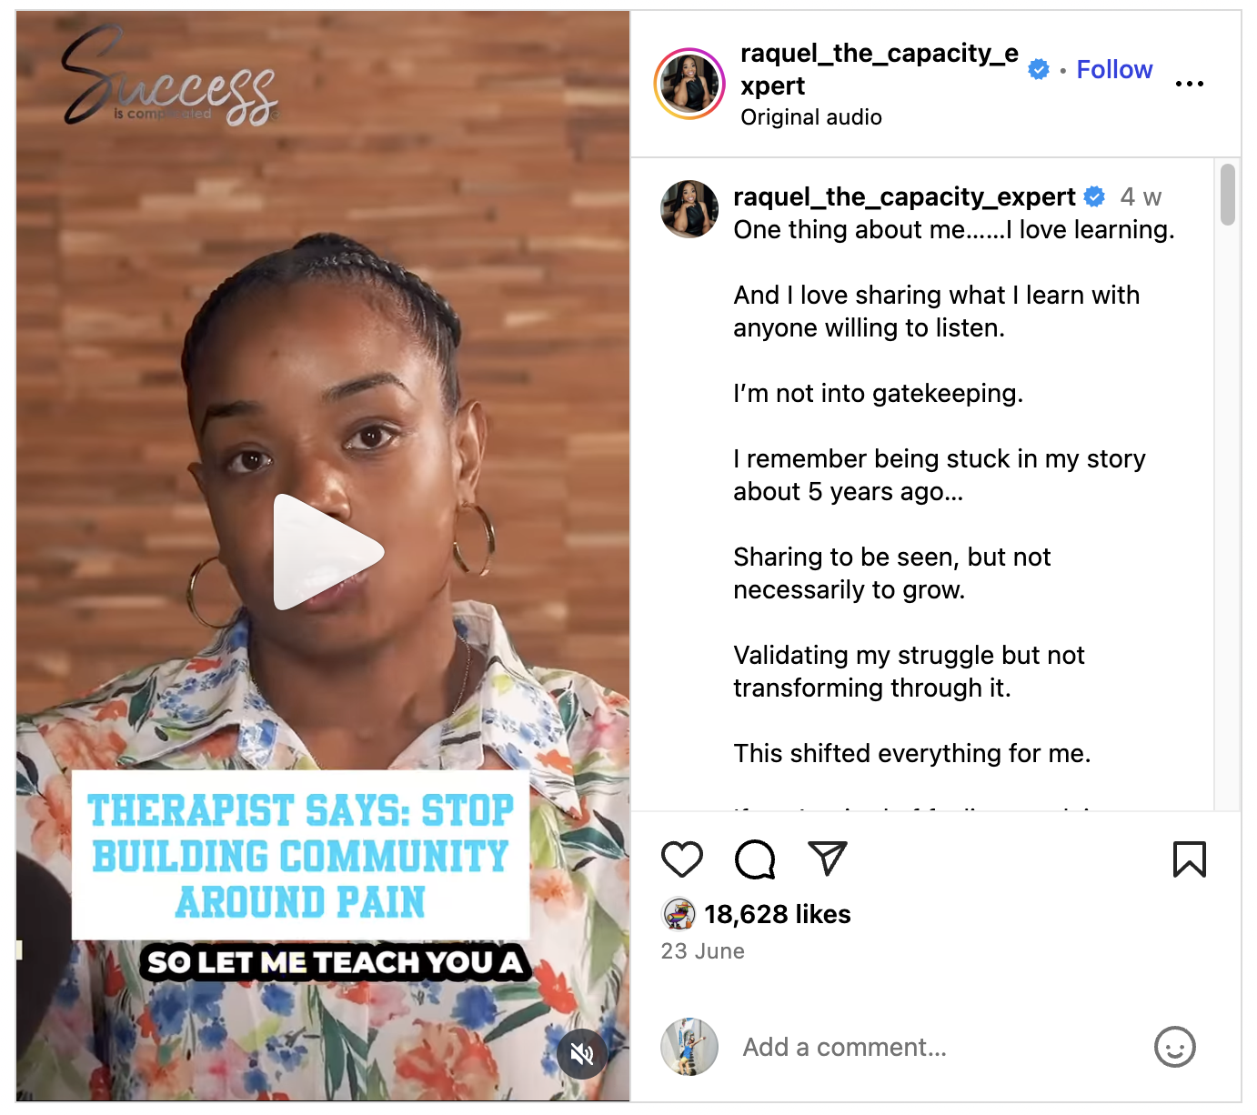Open the 23 June post date
Viewport: 1257px width, 1115px height.
point(703,951)
